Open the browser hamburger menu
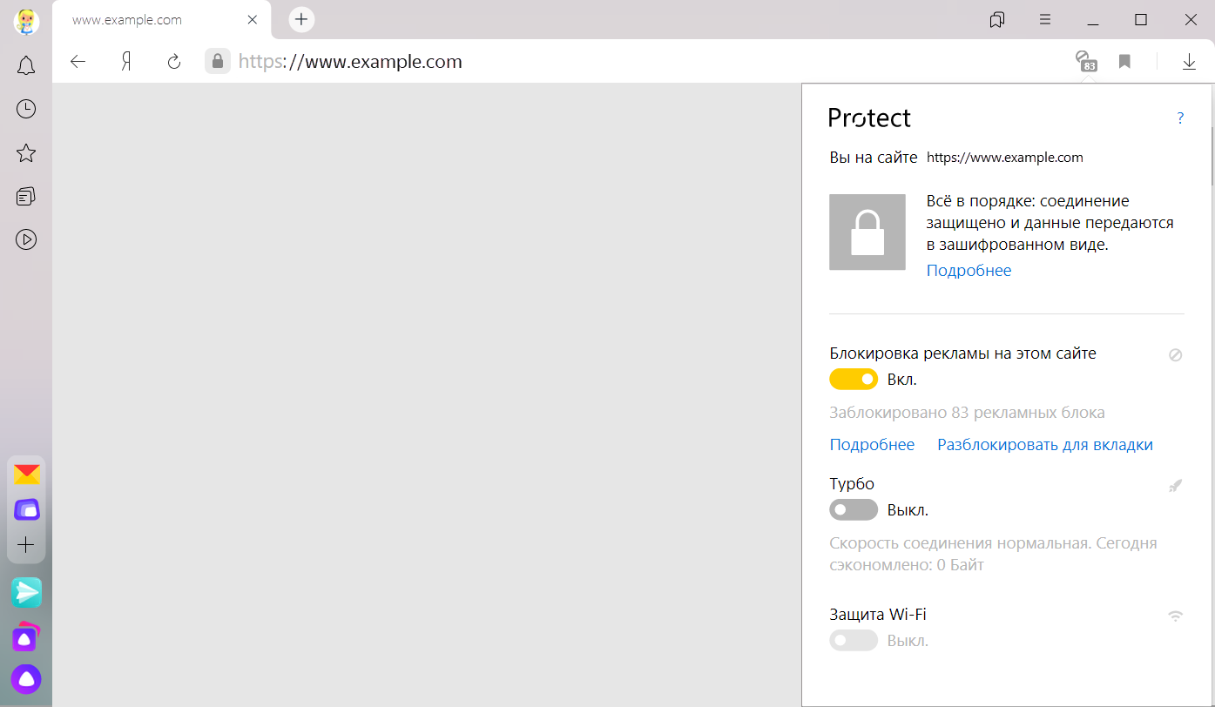The image size is (1215, 707). click(1045, 19)
